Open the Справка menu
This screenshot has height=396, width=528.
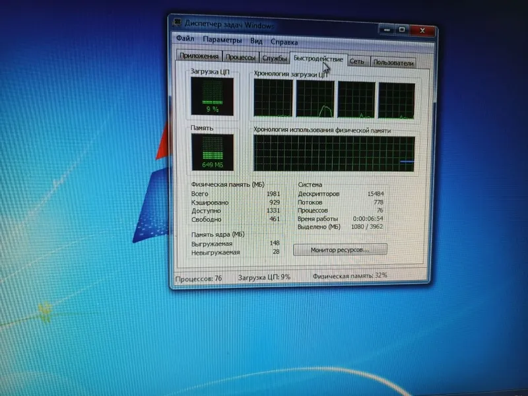click(x=284, y=42)
